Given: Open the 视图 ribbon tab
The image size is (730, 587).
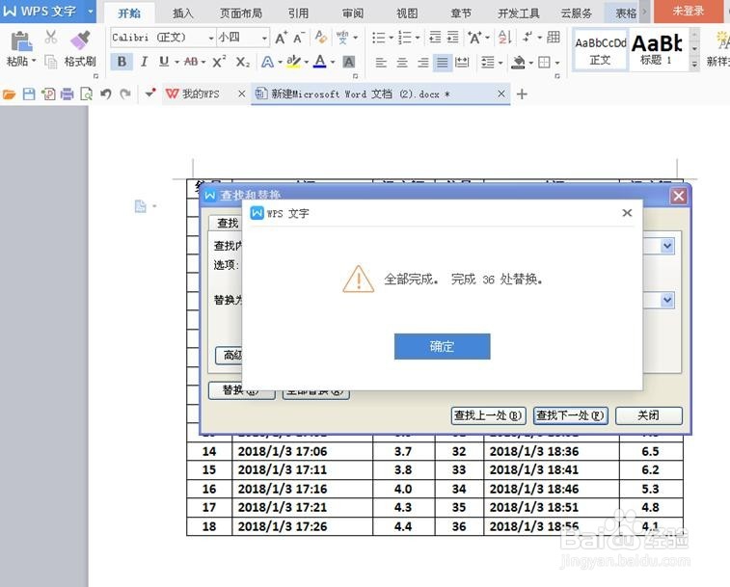Looking at the screenshot, I should (407, 13).
